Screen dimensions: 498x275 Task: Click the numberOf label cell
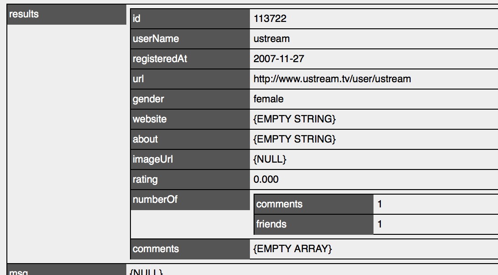point(190,200)
